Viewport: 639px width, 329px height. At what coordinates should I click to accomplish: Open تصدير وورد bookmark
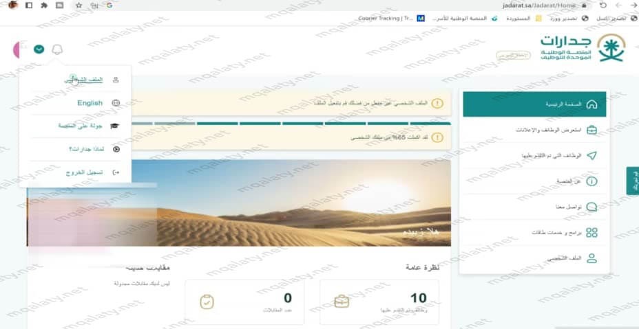[569, 19]
